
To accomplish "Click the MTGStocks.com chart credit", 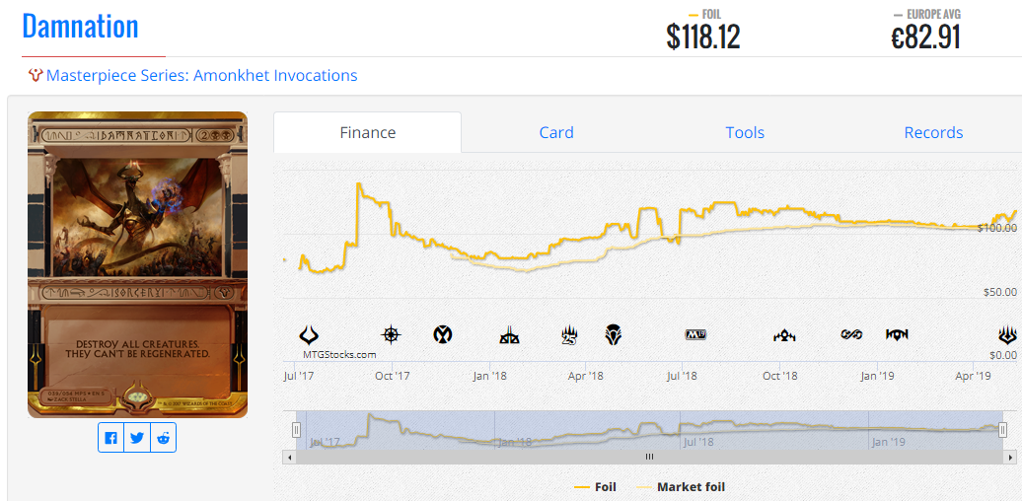I will (x=339, y=355).
